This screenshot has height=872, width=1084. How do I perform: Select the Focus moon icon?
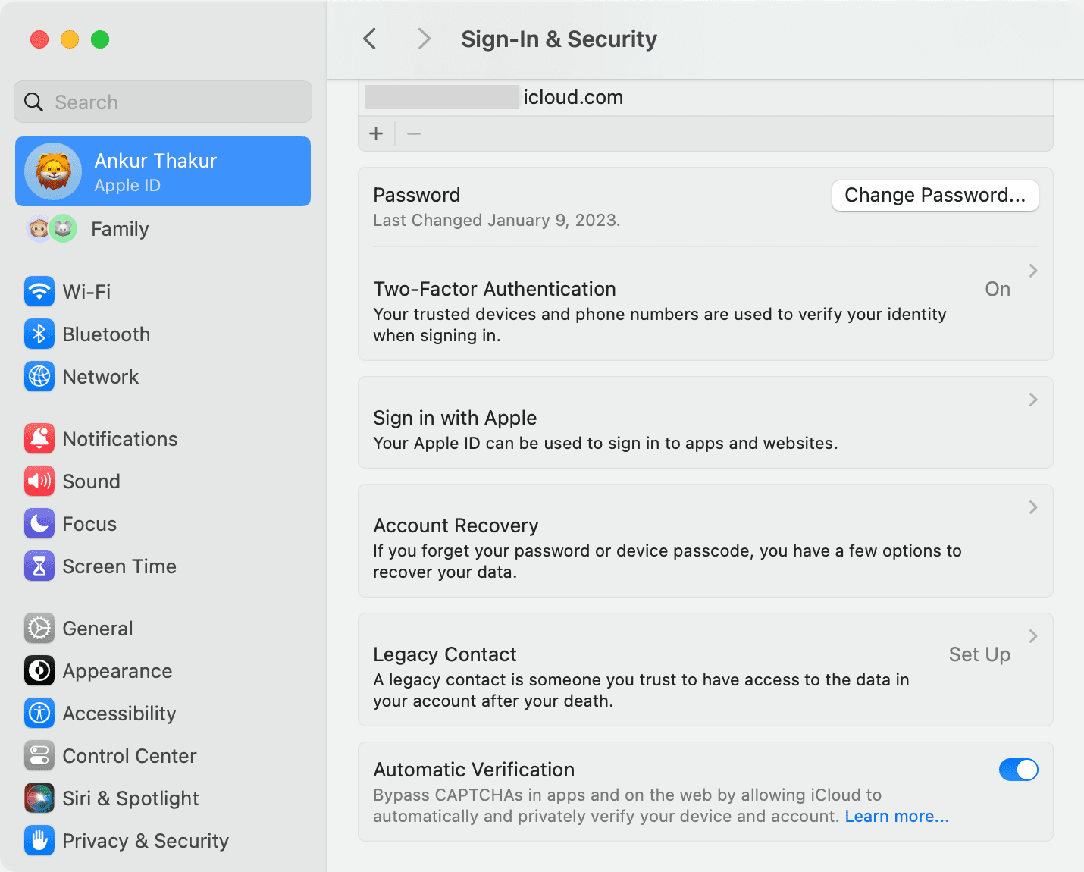39,523
